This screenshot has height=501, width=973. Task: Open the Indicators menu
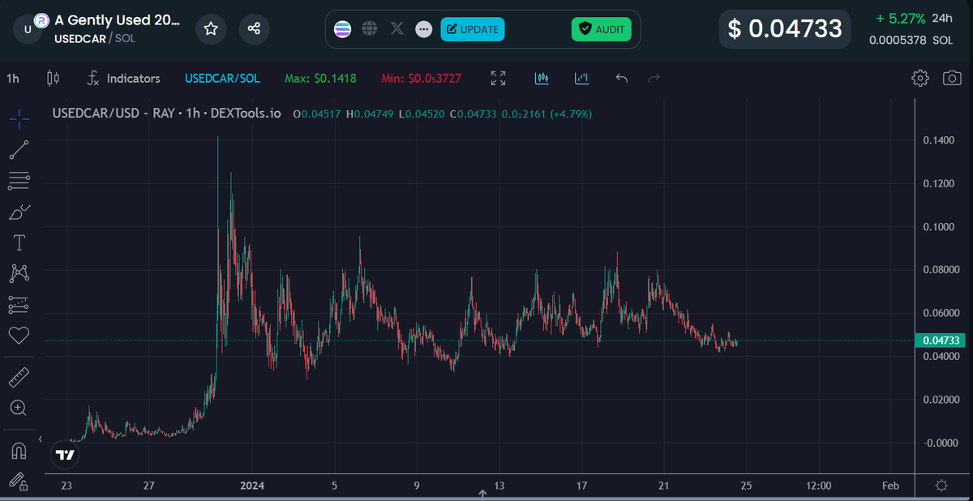tap(124, 79)
